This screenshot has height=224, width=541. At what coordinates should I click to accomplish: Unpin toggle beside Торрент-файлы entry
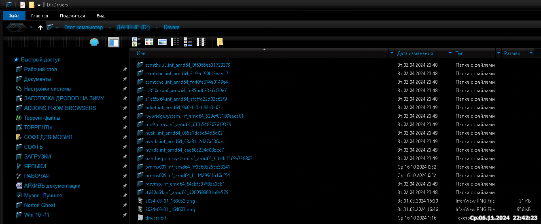[x=125, y=118]
